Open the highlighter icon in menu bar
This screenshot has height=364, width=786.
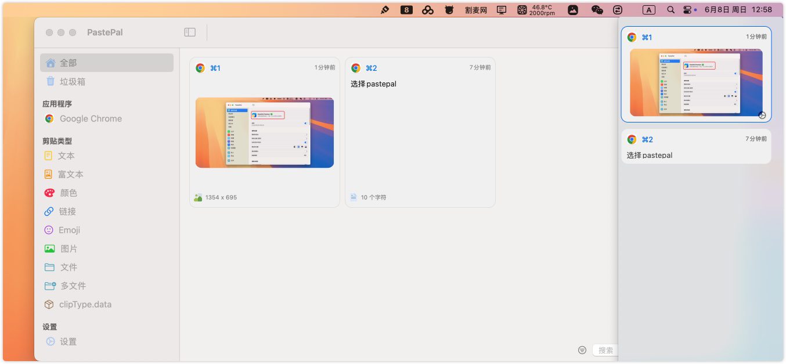point(384,10)
